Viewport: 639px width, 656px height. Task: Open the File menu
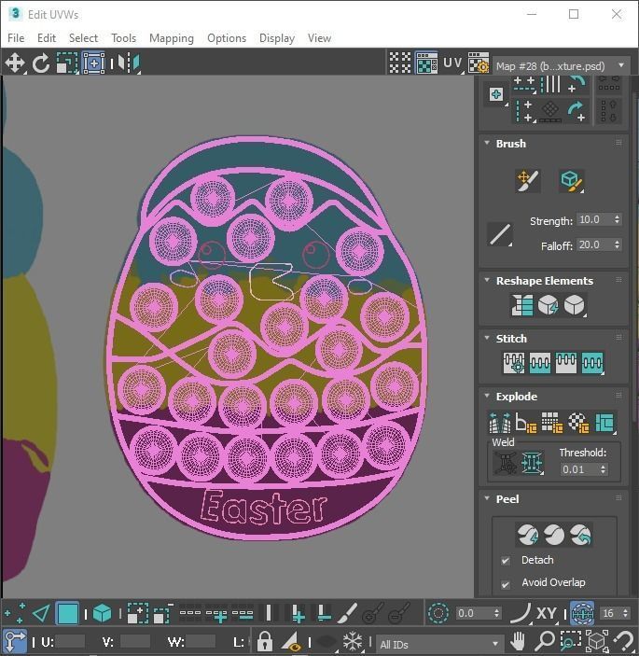tap(16, 38)
